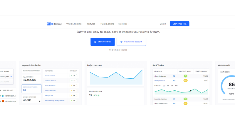Expand the Resources dropdown
The height and width of the screenshot is (117, 235).
(x=123, y=24)
